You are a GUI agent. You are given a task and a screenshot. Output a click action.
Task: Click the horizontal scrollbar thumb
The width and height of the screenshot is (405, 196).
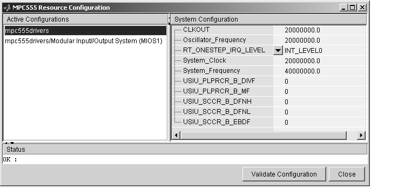(x=263, y=135)
